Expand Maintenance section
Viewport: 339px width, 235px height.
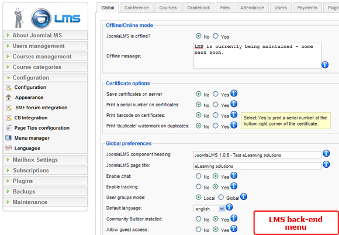[x=45, y=202]
